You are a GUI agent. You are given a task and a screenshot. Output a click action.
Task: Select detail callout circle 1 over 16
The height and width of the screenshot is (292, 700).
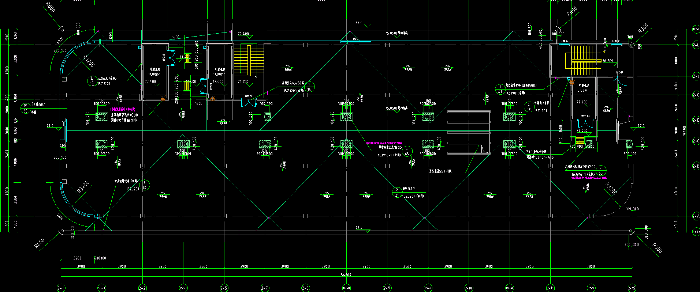click(309, 87)
